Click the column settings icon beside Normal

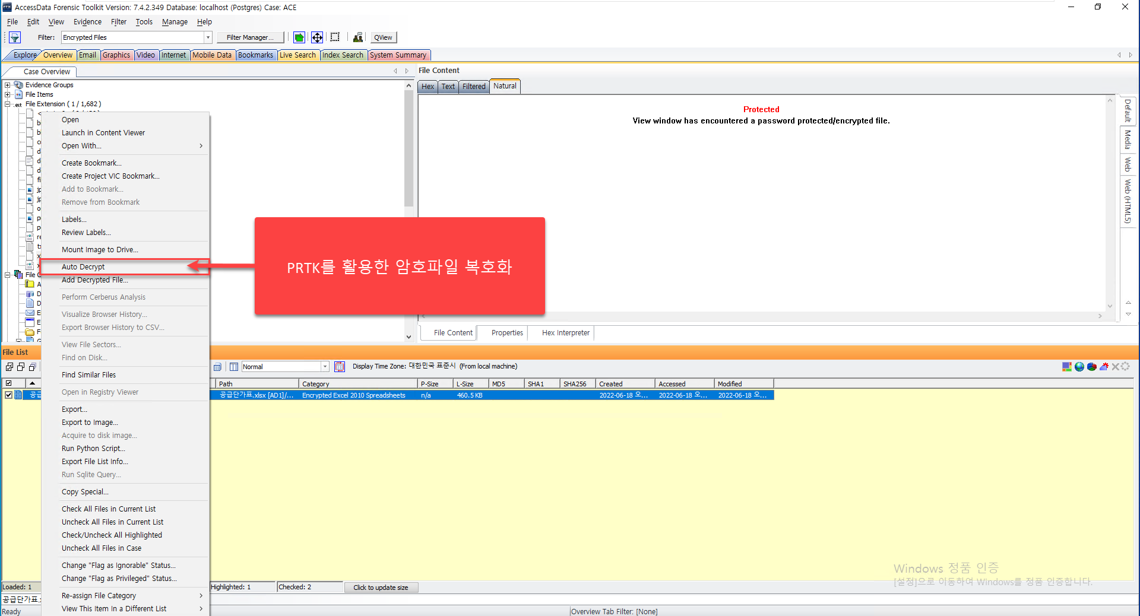[234, 367]
